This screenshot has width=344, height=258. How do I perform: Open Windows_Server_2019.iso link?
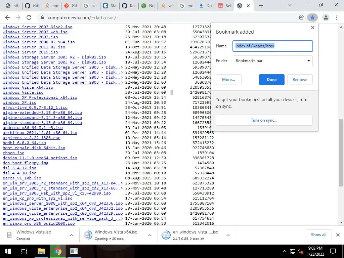coord(30,52)
